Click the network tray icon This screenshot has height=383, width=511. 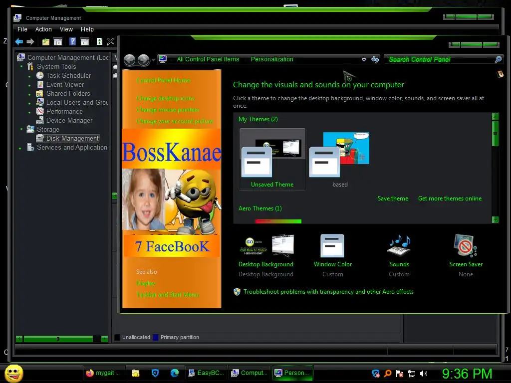[x=412, y=374]
